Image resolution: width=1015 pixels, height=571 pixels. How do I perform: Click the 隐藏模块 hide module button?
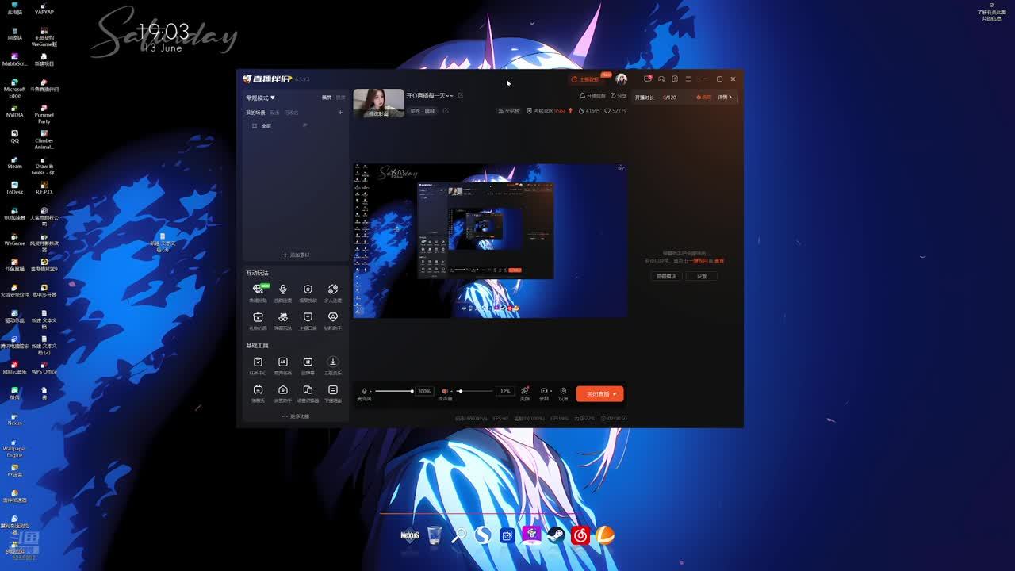666,276
